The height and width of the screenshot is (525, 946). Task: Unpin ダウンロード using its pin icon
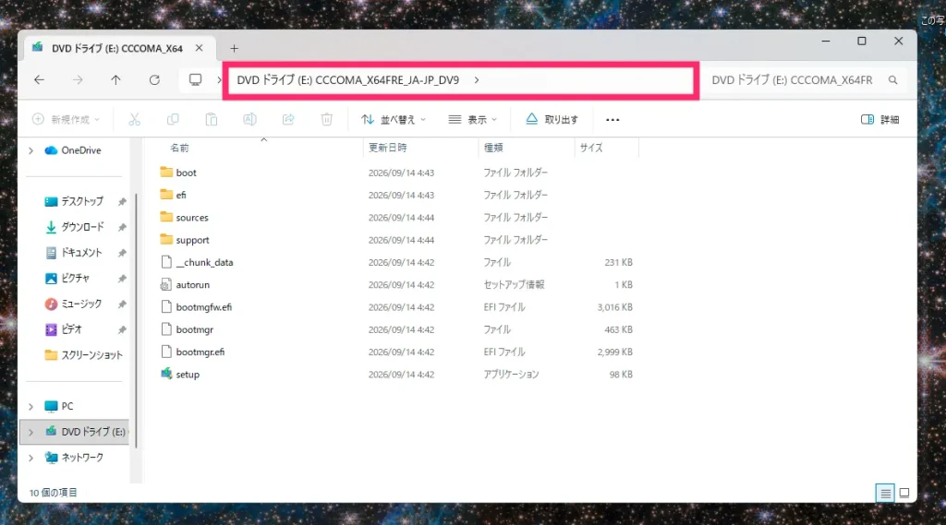[x=123, y=227]
